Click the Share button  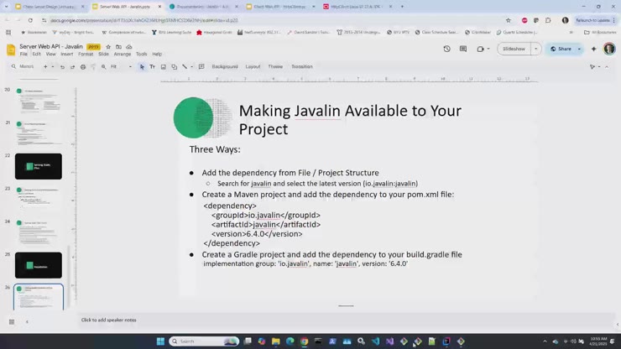click(561, 49)
